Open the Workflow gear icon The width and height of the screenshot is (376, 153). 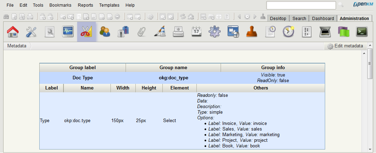(215, 32)
